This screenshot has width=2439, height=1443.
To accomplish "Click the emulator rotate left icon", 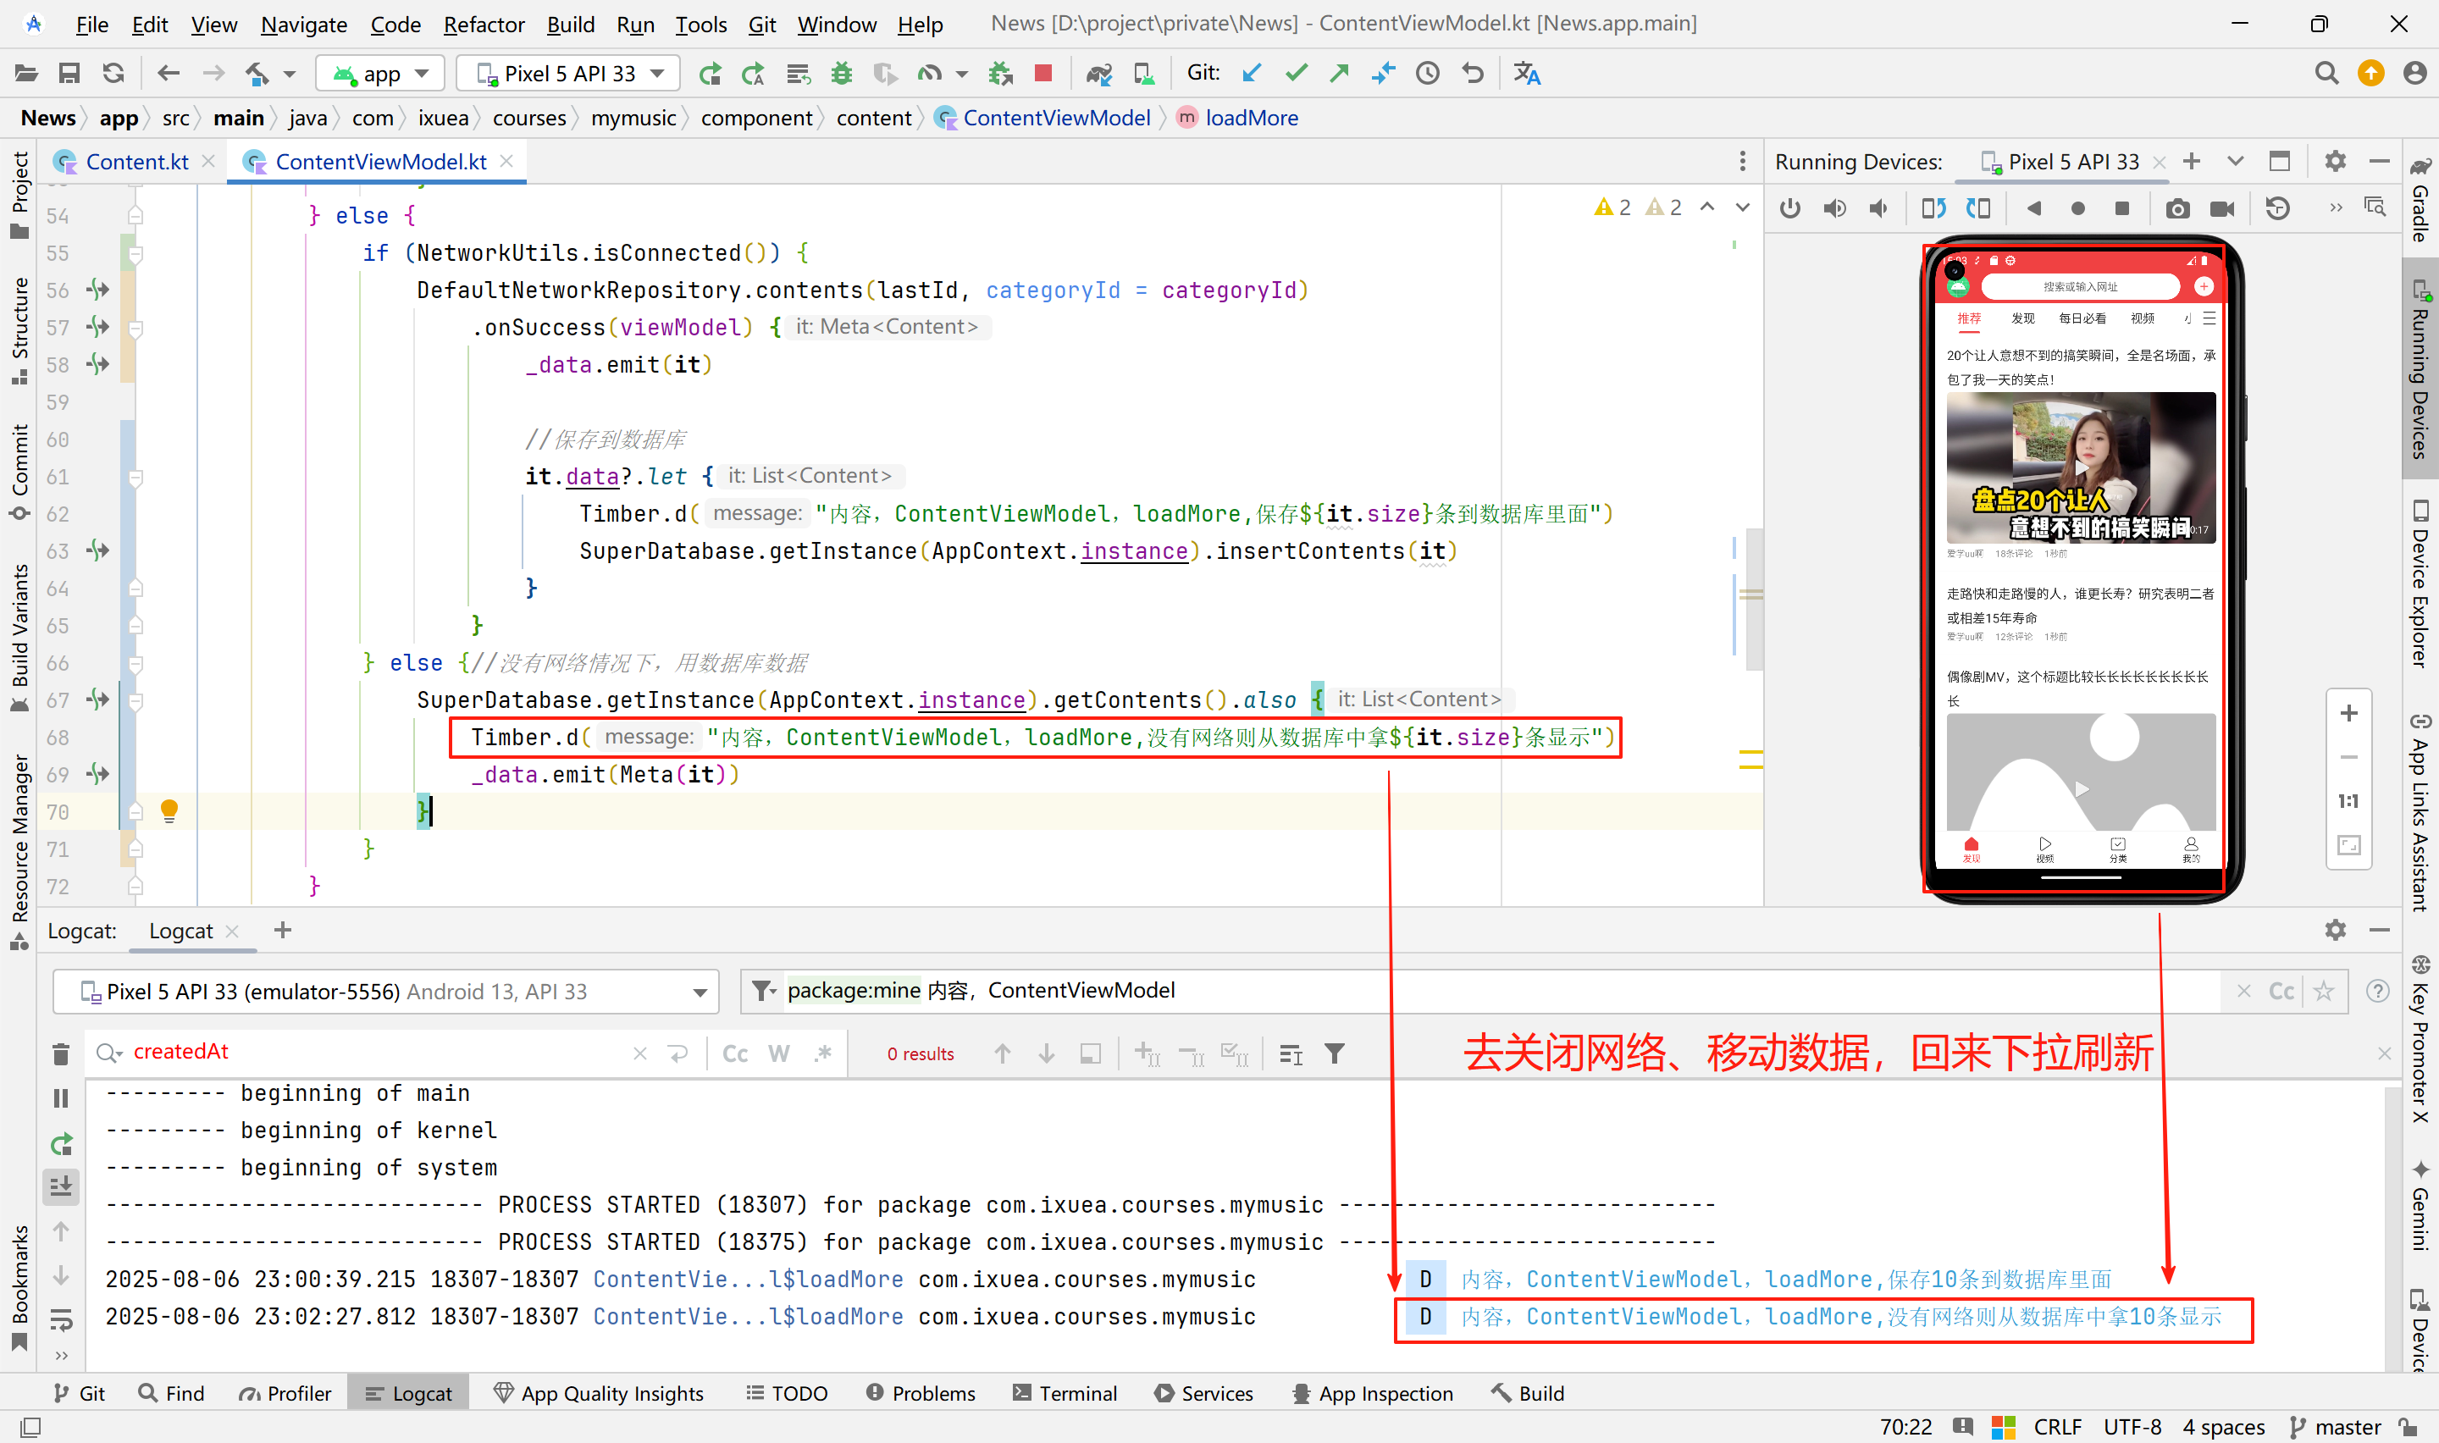I will [x=1933, y=208].
